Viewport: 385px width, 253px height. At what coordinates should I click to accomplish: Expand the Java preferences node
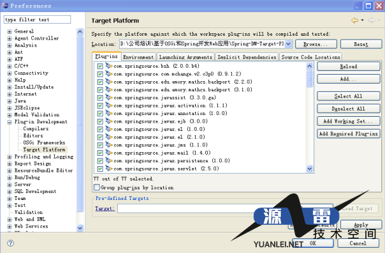tap(10, 101)
